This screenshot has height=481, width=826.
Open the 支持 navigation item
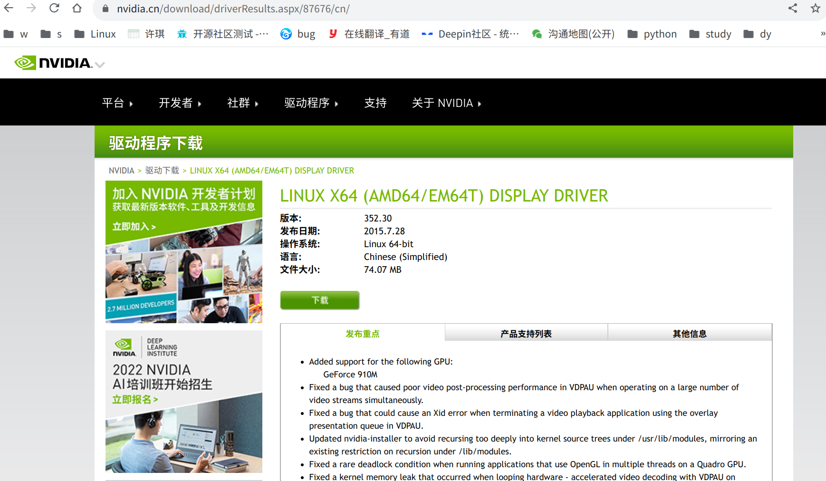pyautogui.click(x=375, y=103)
